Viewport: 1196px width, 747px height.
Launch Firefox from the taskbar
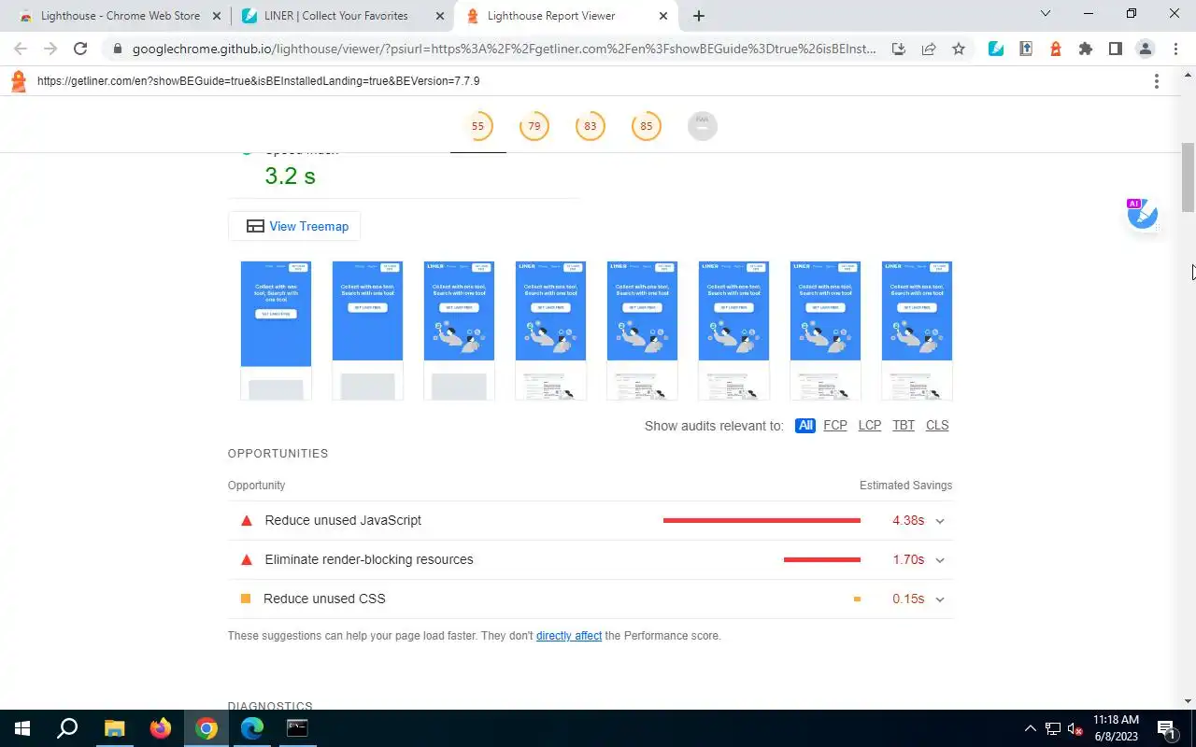click(x=161, y=728)
